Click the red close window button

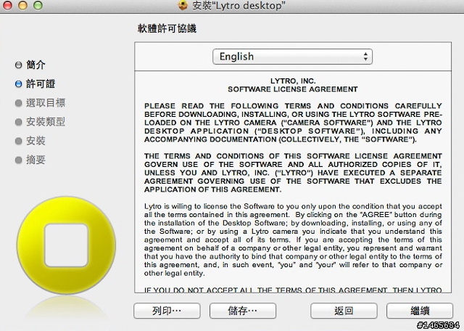coord(8,5)
